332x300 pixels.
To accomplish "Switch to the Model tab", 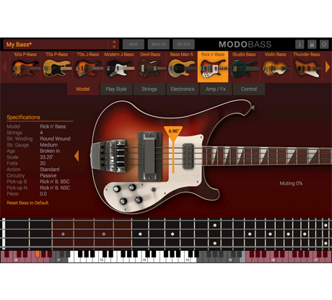I will (x=83, y=89).
